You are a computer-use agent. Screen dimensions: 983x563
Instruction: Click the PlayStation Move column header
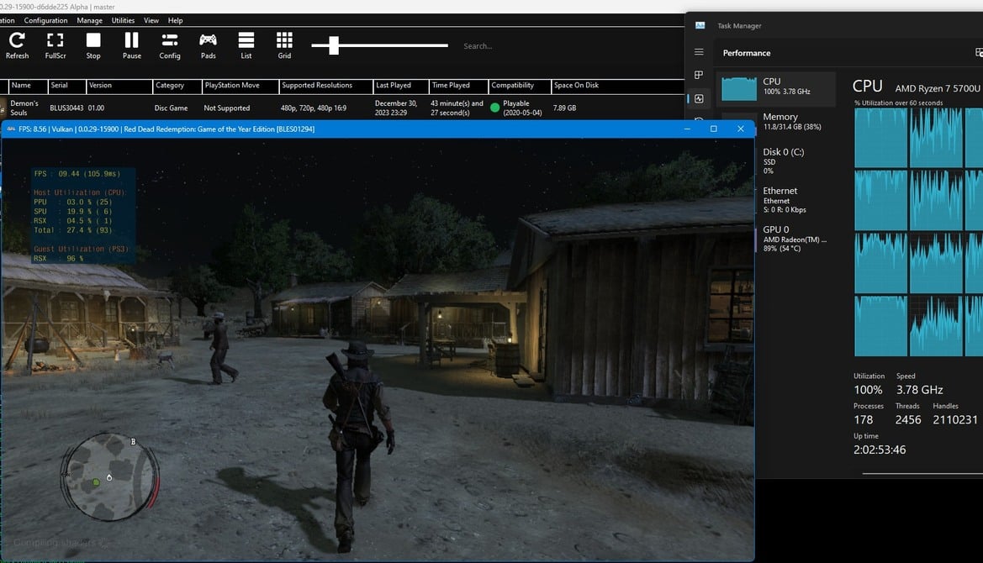pyautogui.click(x=240, y=86)
